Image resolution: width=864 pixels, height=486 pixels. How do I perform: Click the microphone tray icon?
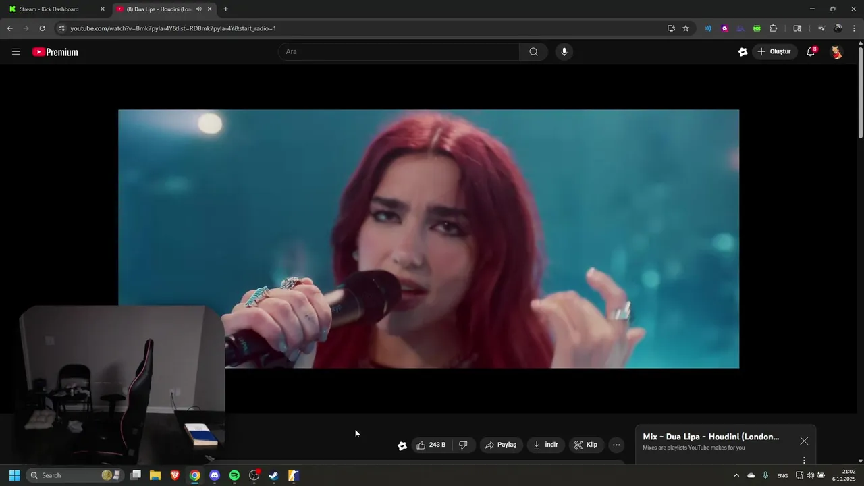click(765, 475)
